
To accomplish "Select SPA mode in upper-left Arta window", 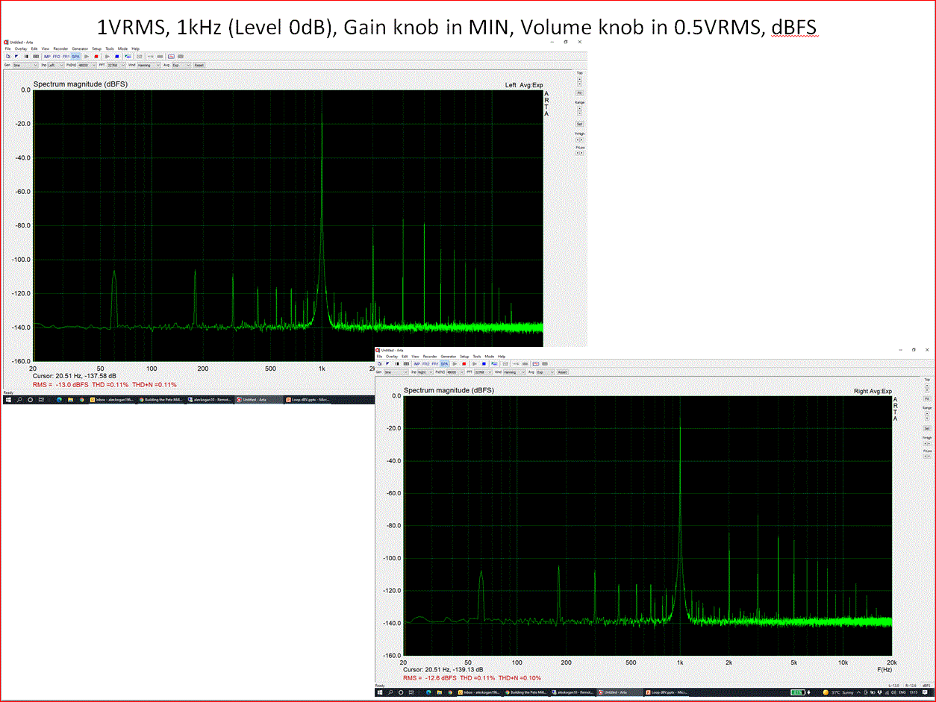I will pos(75,56).
